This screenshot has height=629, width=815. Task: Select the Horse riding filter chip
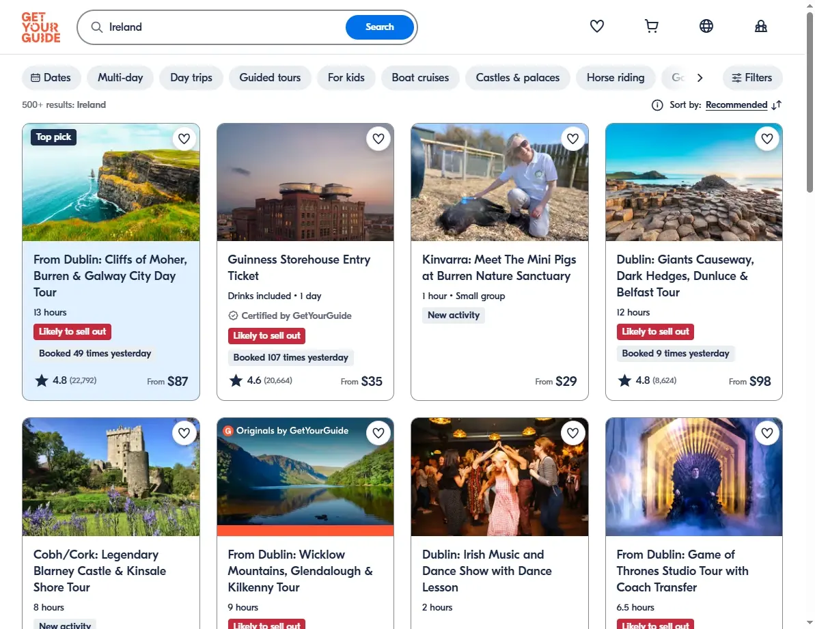616,77
